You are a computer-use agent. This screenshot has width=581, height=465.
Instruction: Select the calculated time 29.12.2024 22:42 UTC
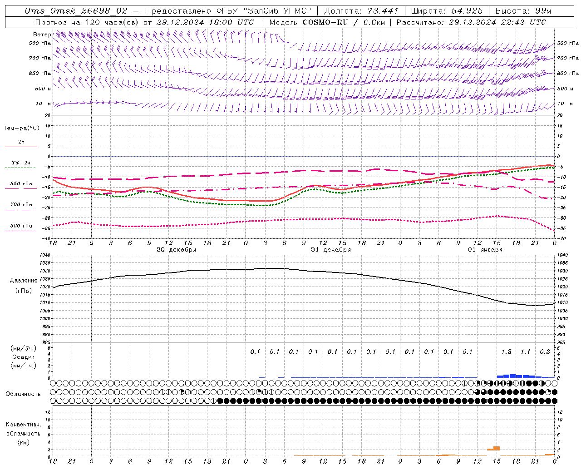pos(497,22)
